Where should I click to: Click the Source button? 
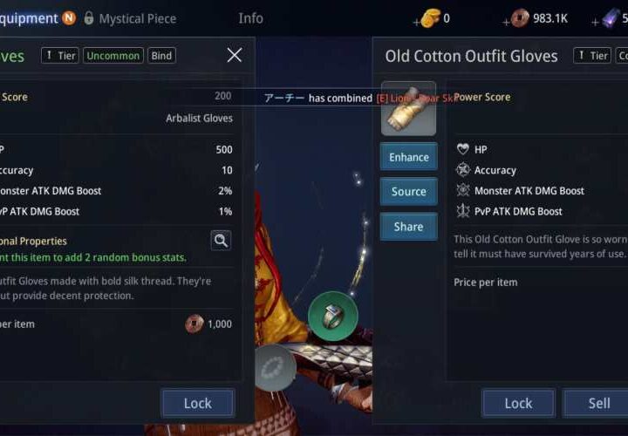click(408, 191)
